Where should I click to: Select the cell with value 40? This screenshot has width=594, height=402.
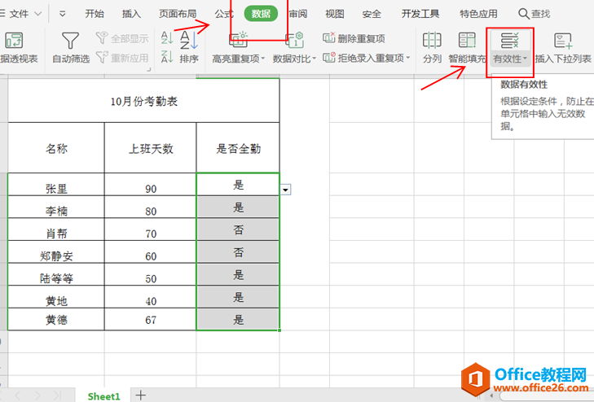[x=151, y=297]
